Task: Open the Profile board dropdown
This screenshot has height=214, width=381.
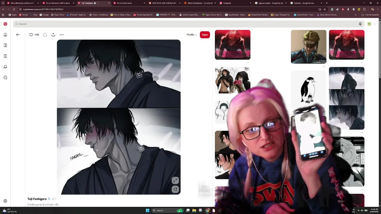Action: click(x=192, y=35)
